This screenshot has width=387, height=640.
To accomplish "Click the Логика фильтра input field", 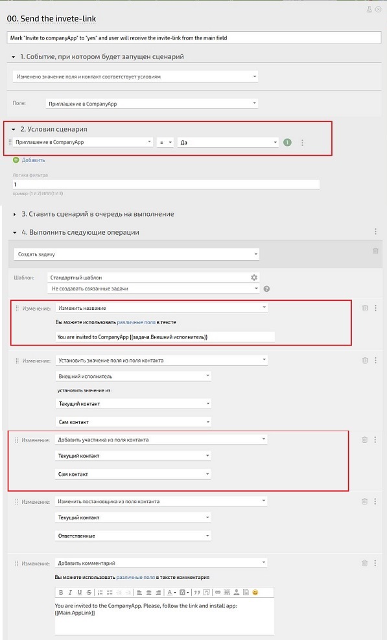I will [166, 185].
